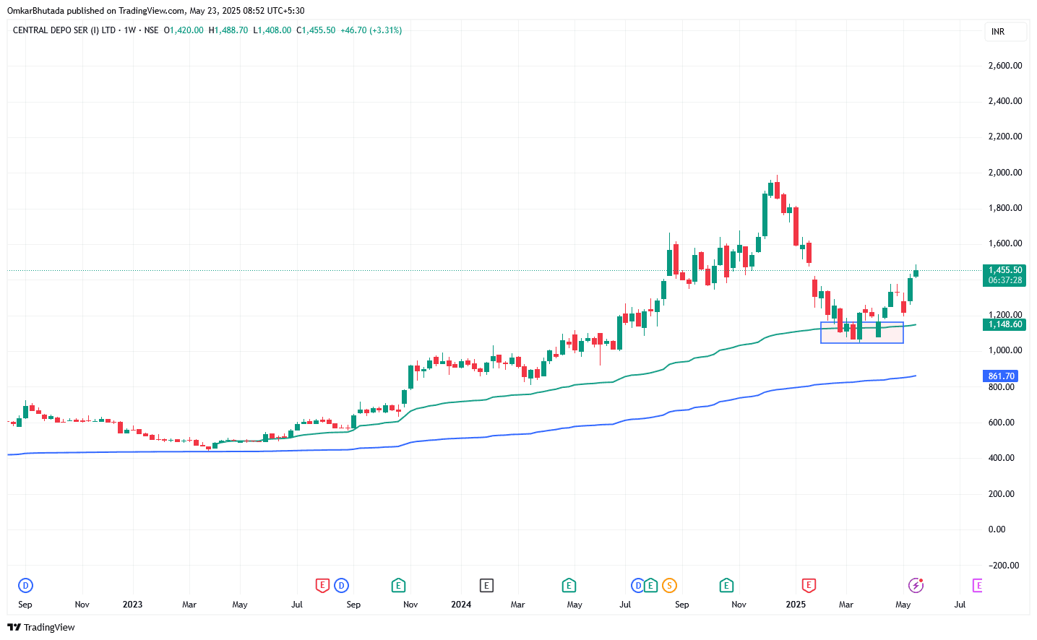Click the purple lightning event icon above May 2025

[x=916, y=585]
